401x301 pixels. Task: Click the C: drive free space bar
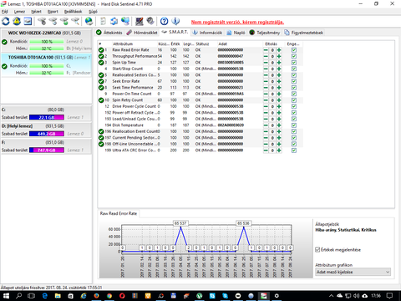click(47, 117)
